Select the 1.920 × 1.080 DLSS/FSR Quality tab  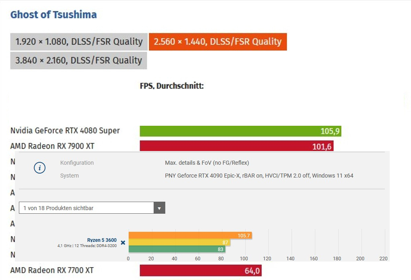tap(79, 42)
